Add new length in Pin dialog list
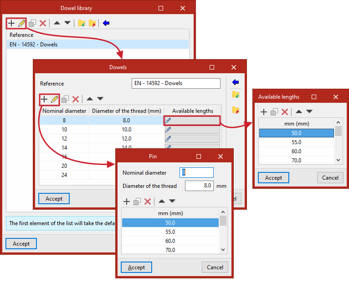Screen dimensions: 349x282 coord(127,201)
